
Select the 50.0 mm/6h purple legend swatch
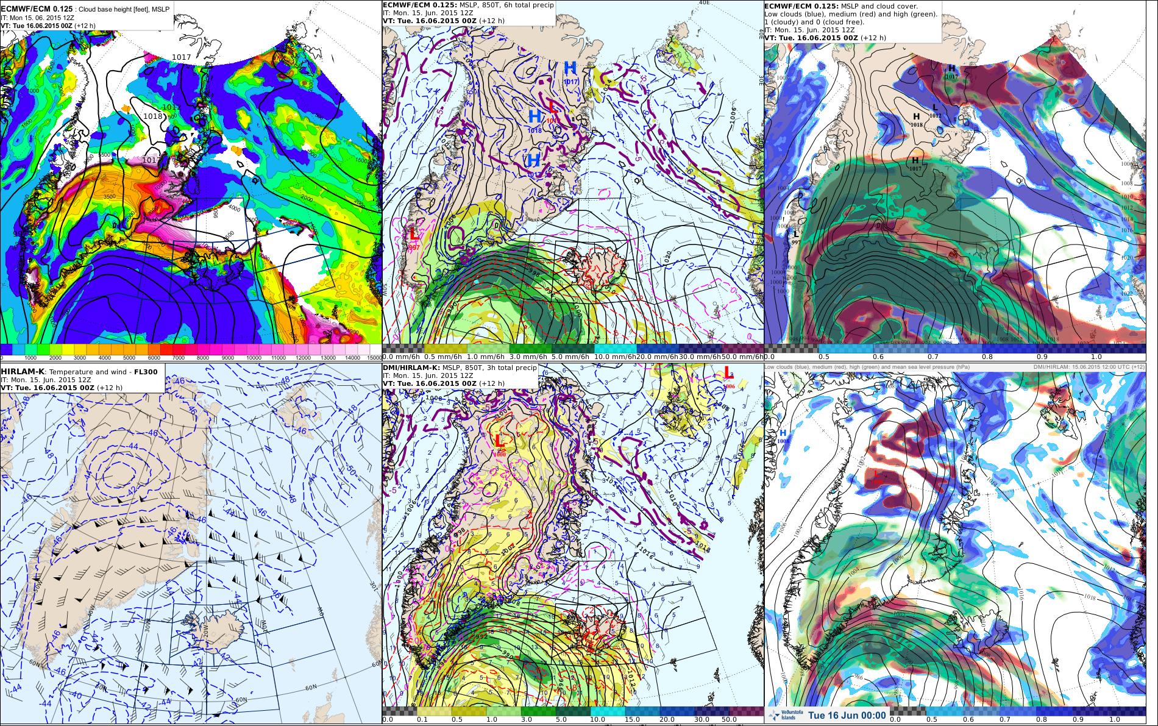click(742, 349)
